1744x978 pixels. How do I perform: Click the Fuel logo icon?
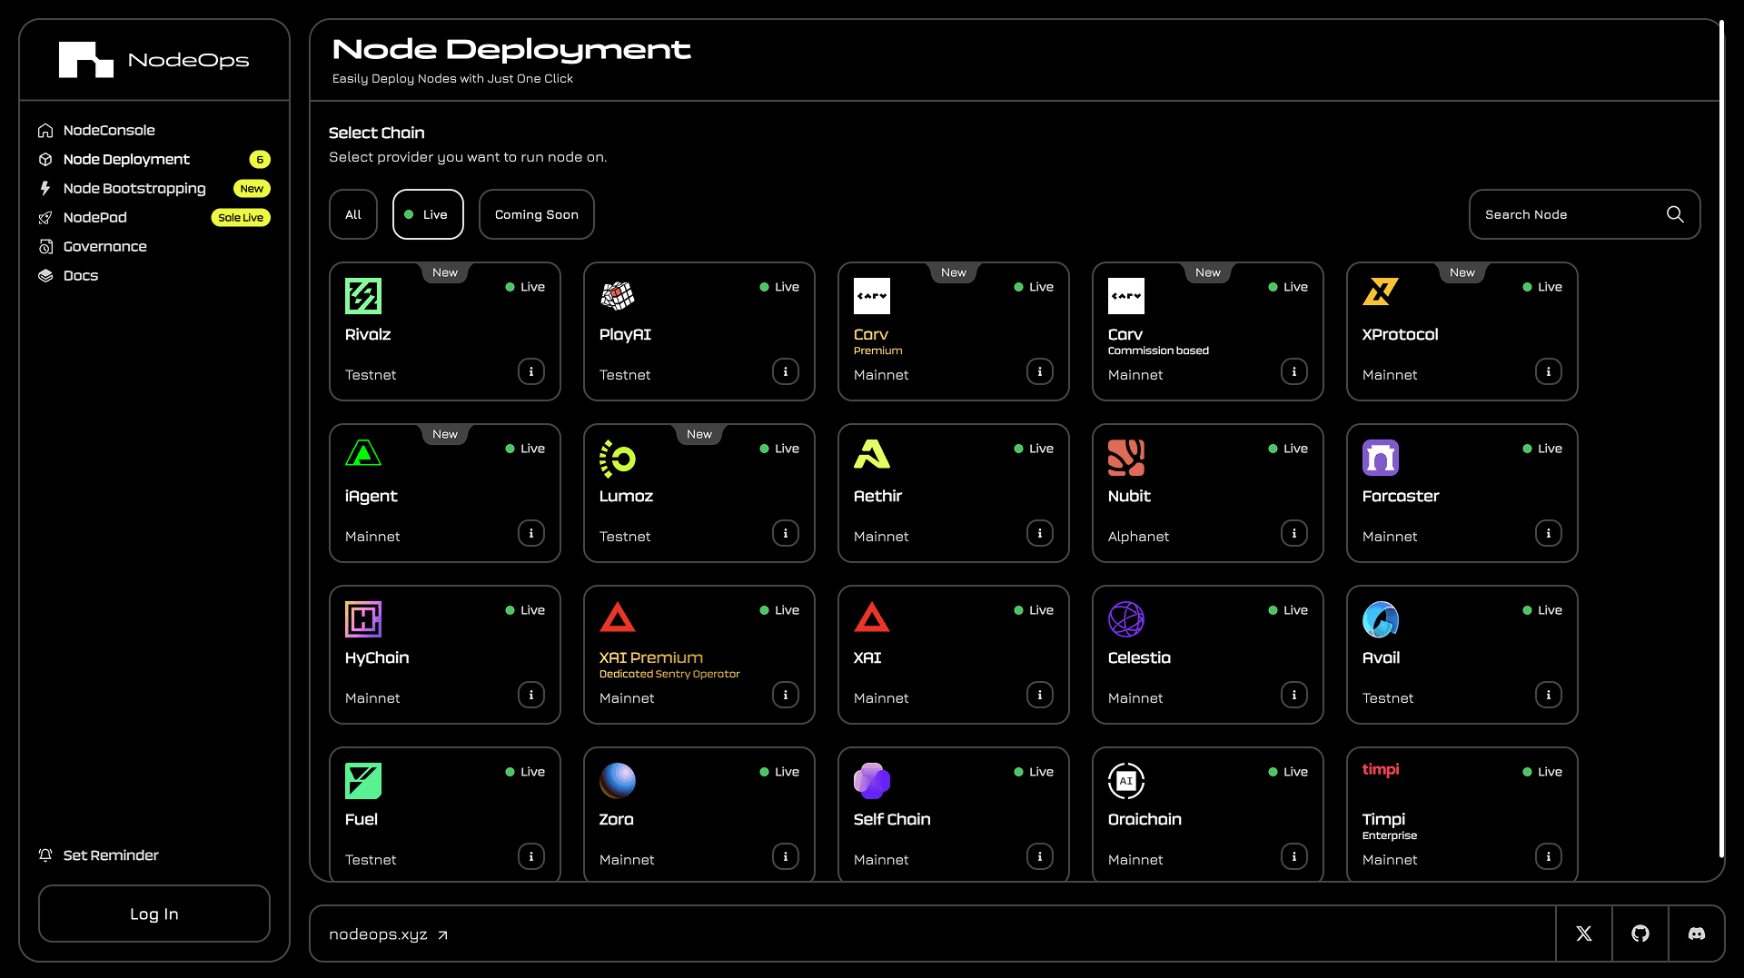tap(363, 781)
